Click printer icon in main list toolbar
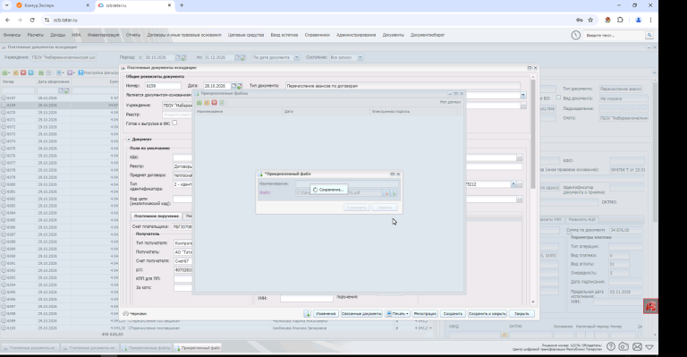 (x=59, y=72)
